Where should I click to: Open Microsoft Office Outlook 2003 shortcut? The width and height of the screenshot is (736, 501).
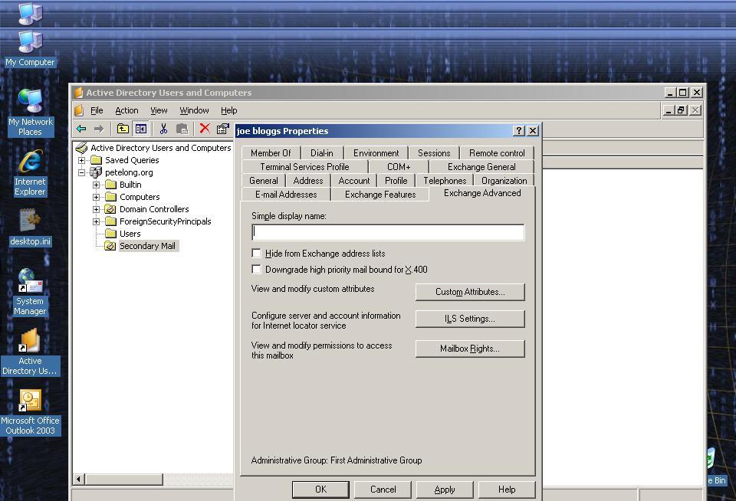point(30,412)
